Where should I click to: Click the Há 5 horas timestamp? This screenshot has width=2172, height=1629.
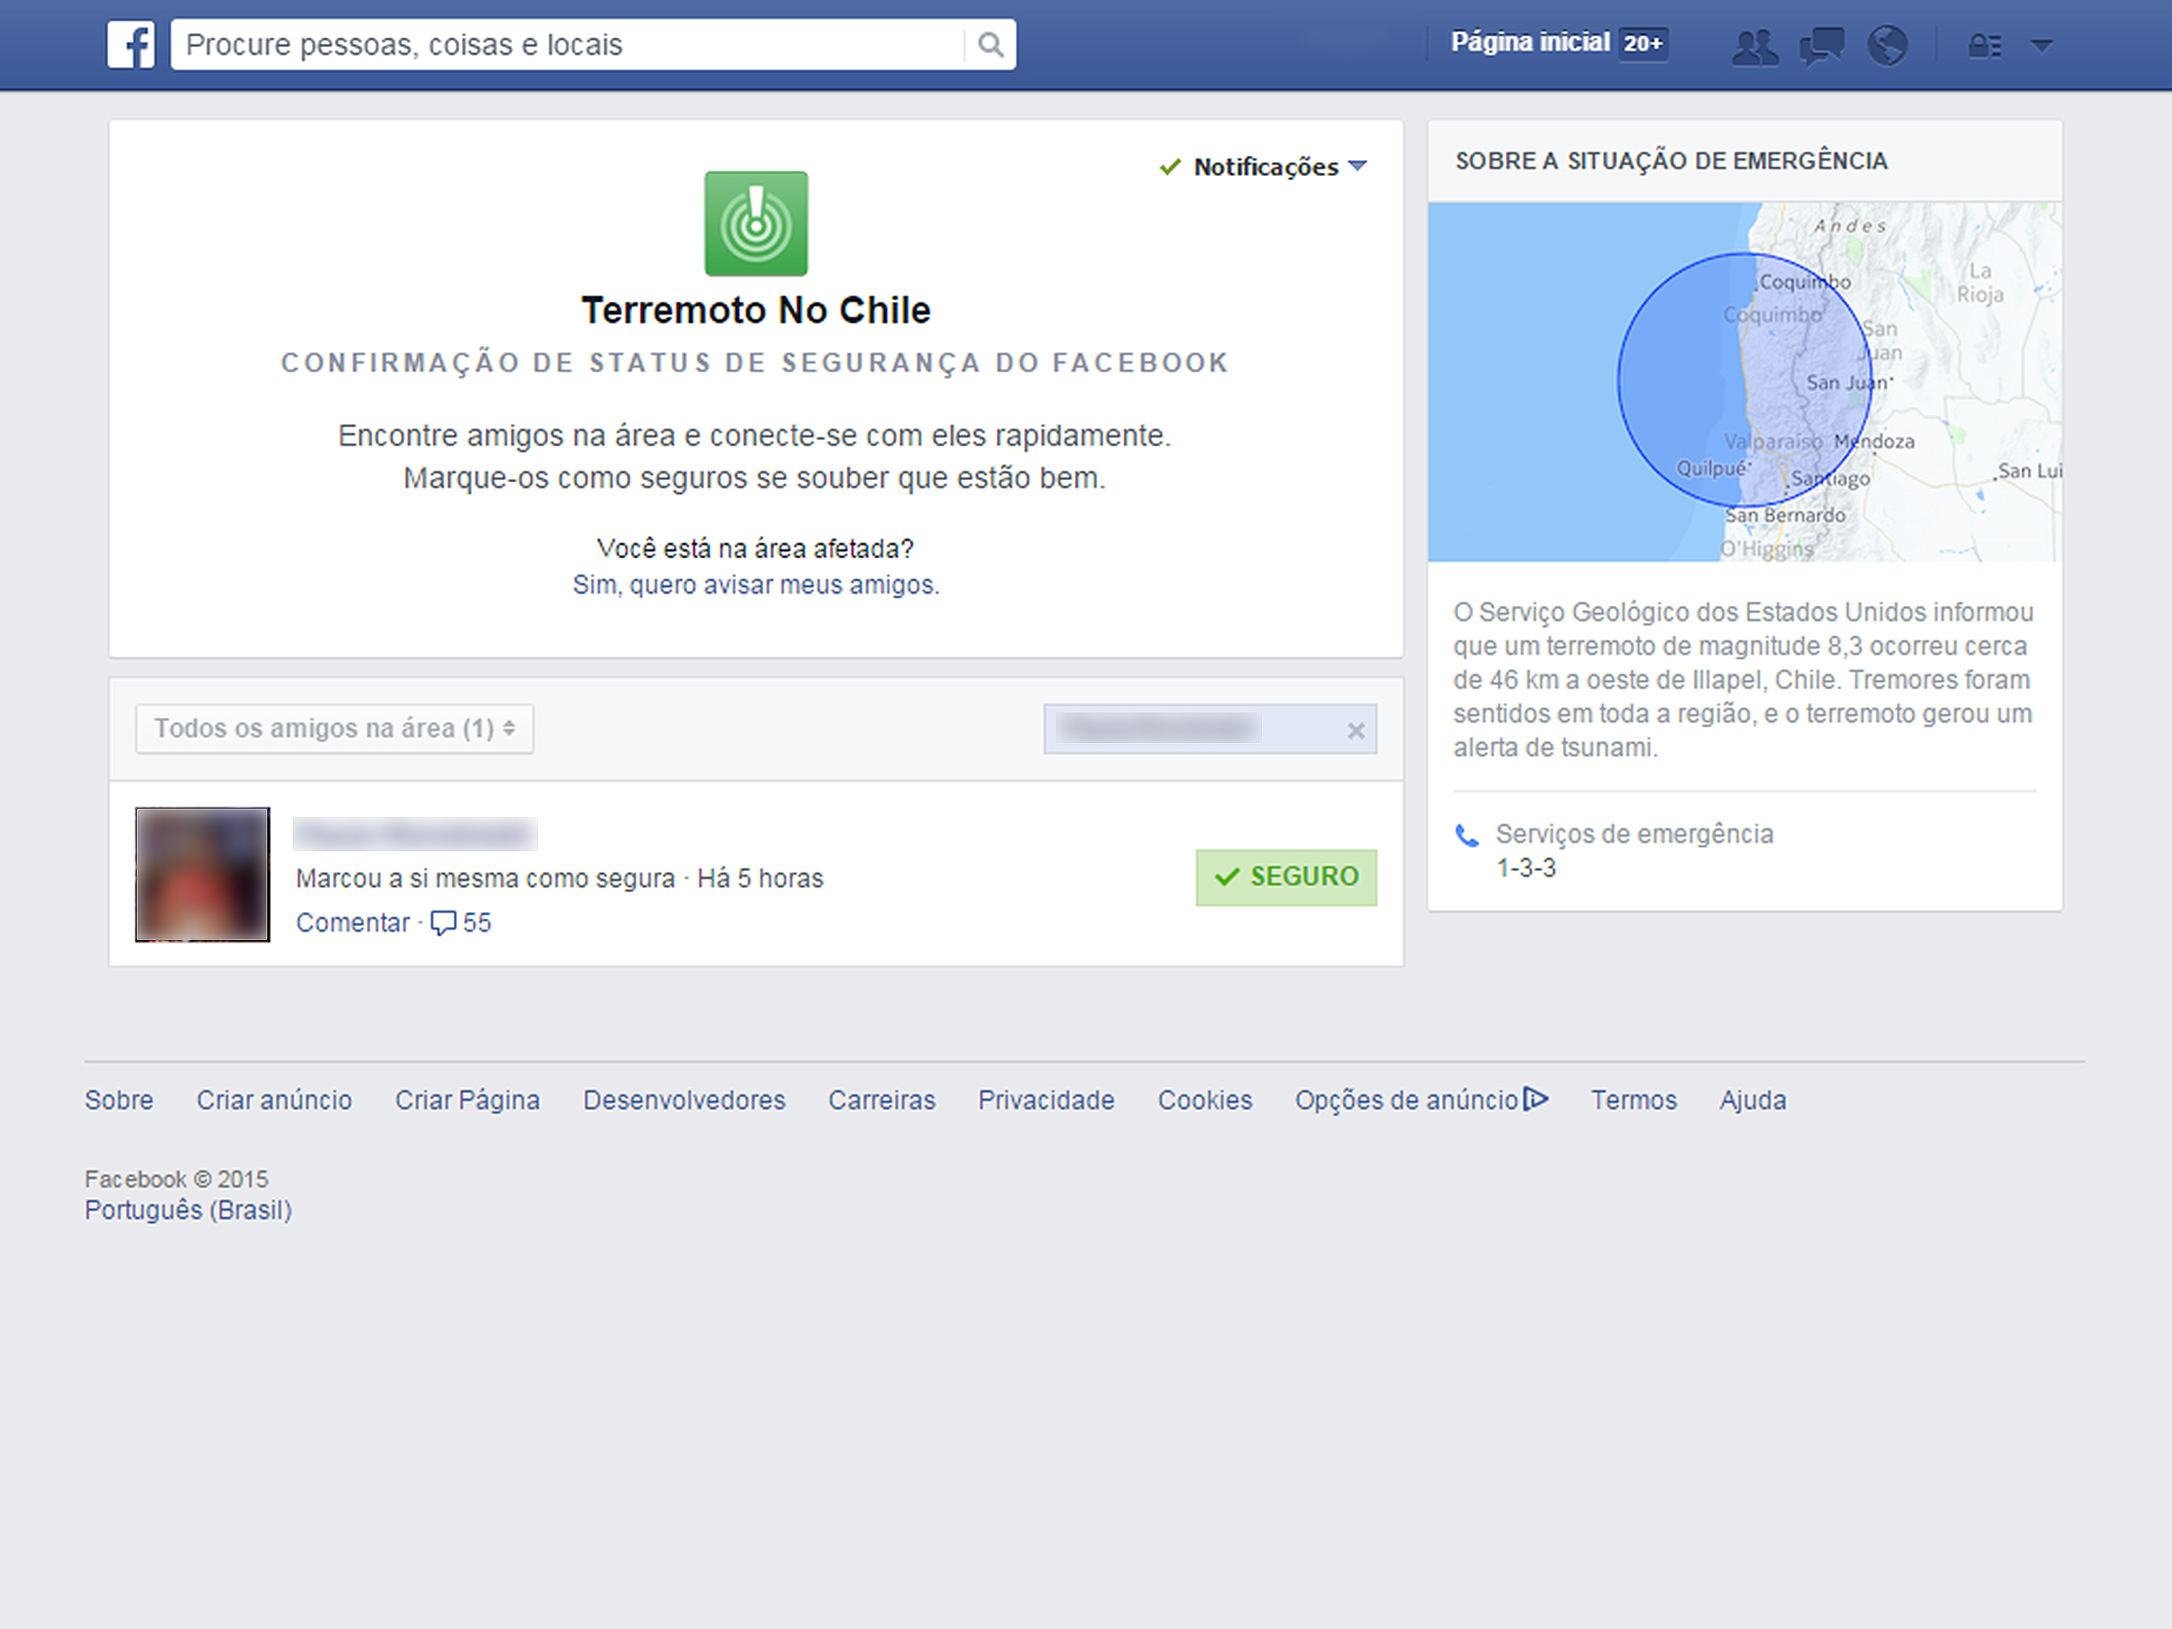(x=760, y=877)
